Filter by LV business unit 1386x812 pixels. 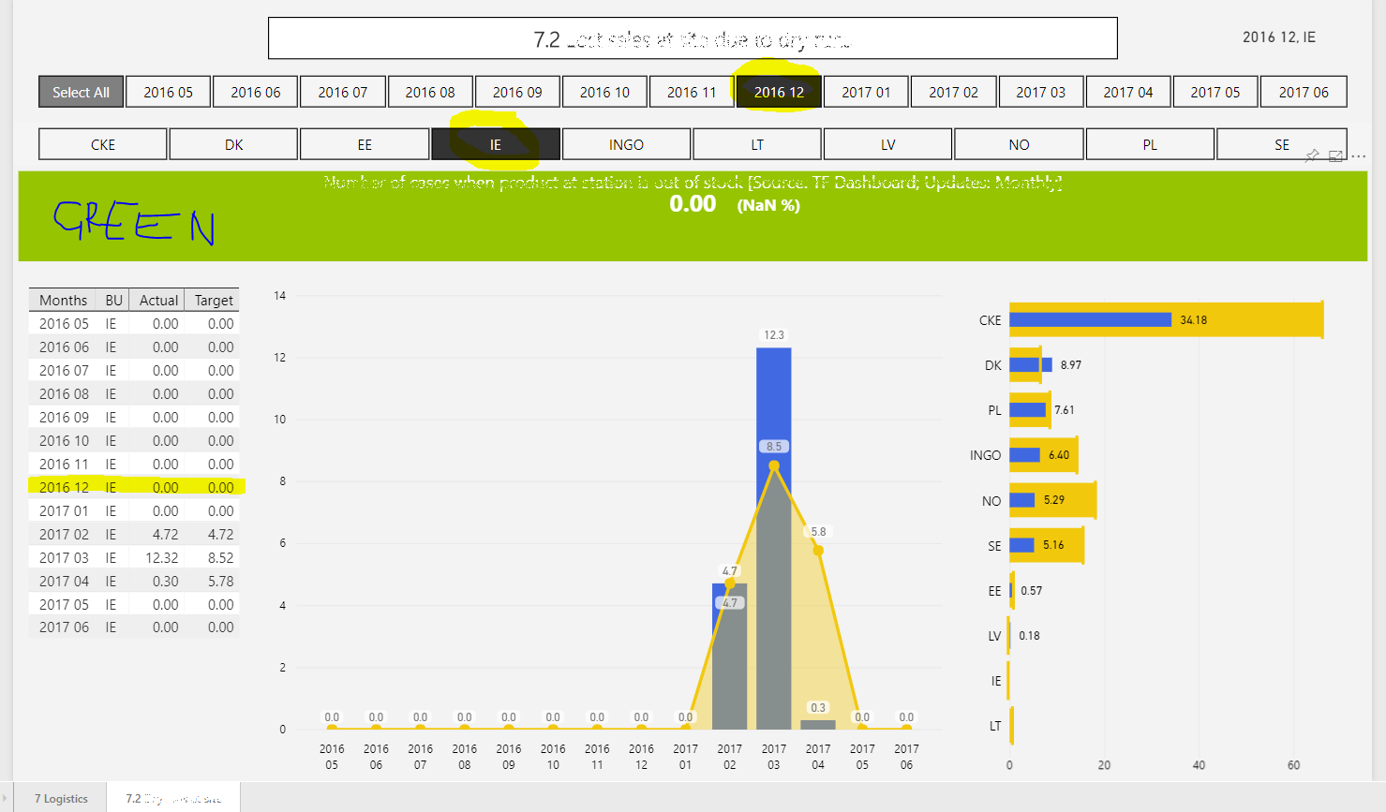(x=888, y=144)
